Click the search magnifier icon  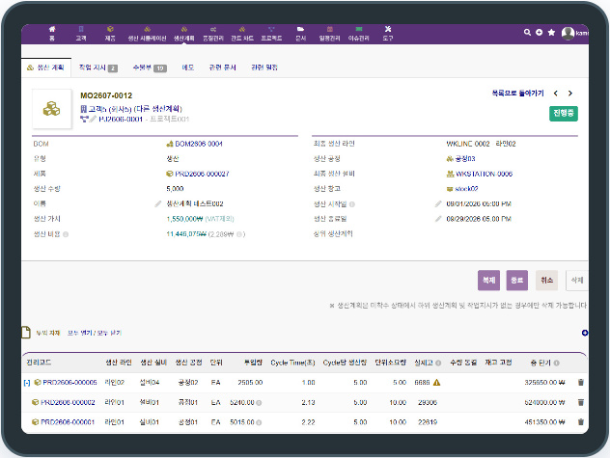[527, 32]
